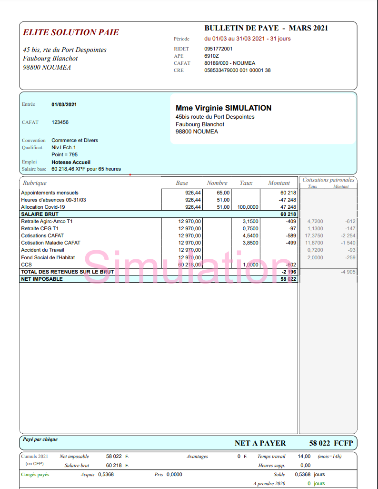The width and height of the screenshot is (378, 489).
Task: Click 'Retraite Agirc-Arrco T1' row label
Action: (47, 222)
